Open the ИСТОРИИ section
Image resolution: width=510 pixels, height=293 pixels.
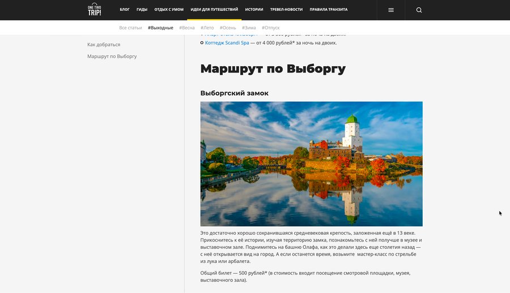(254, 10)
